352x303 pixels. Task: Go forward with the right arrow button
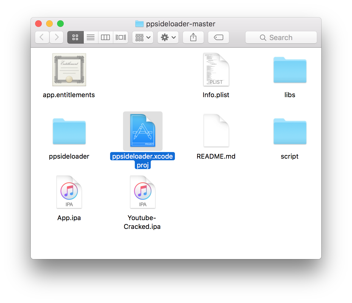(x=57, y=37)
